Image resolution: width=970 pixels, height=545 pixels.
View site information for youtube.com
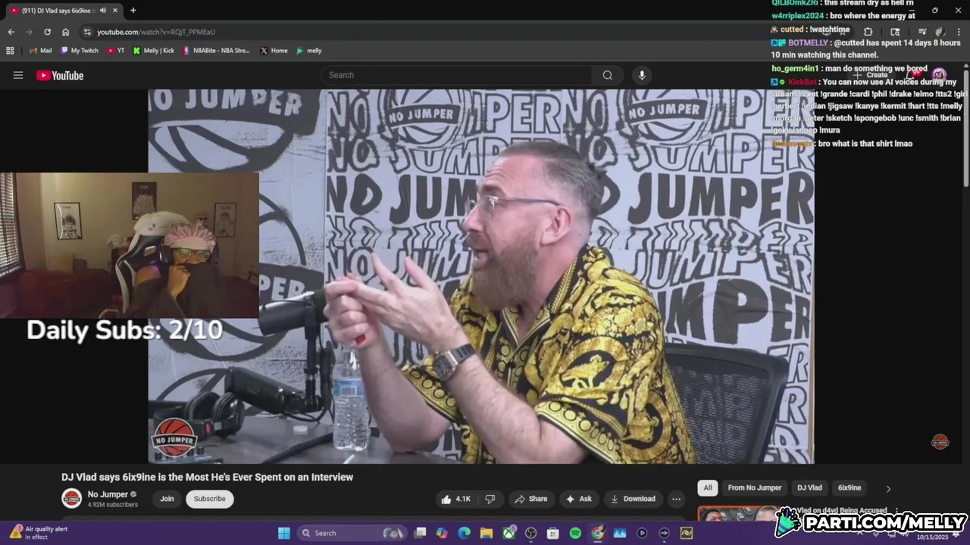(x=87, y=32)
